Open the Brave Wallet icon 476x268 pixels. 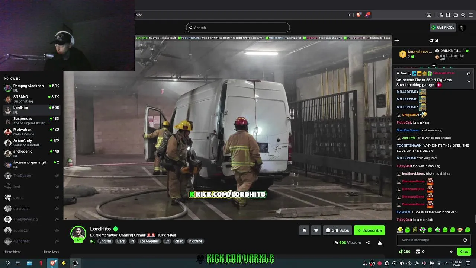click(456, 15)
